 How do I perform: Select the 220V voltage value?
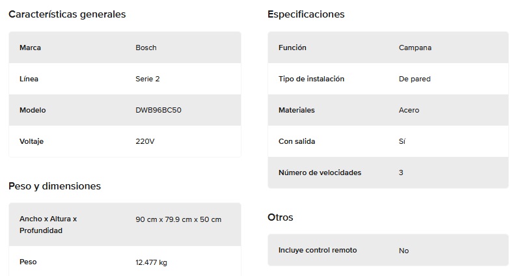[144, 141]
